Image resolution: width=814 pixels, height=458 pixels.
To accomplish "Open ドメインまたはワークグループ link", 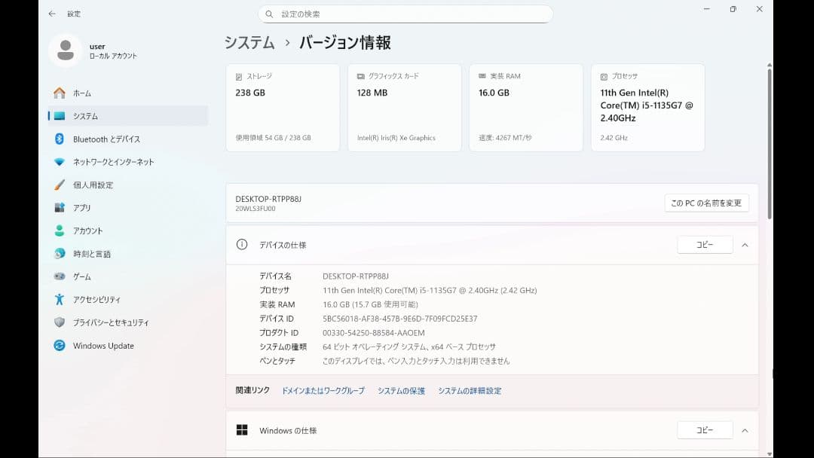I will [323, 390].
